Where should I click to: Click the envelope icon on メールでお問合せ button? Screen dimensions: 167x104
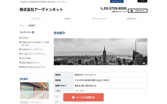pos(73,97)
